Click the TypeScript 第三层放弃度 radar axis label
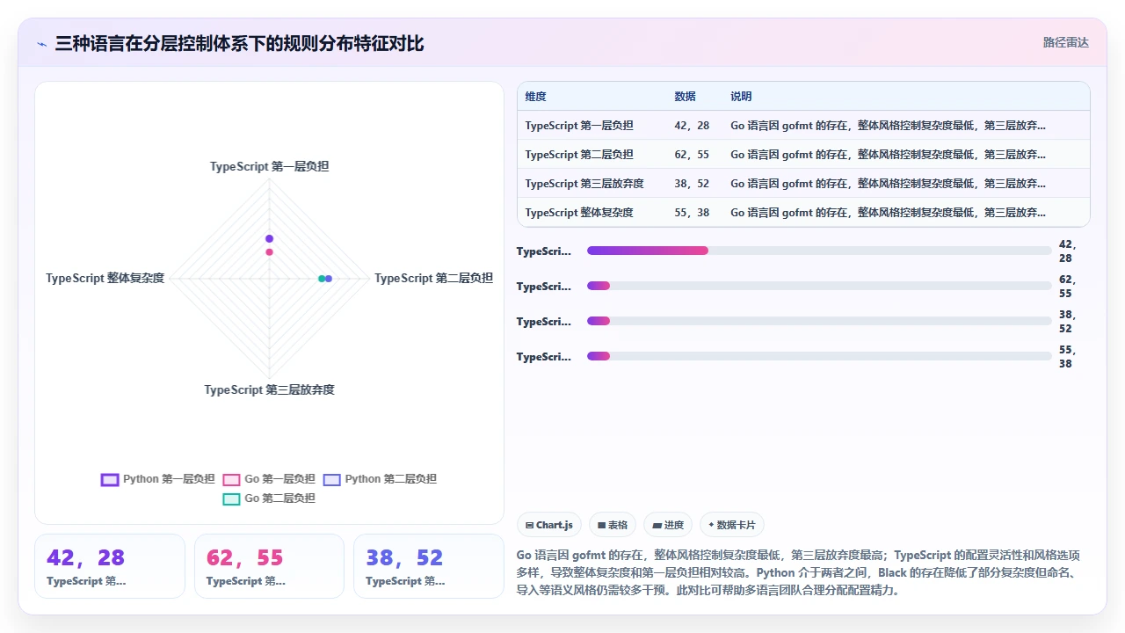This screenshot has height=633, width=1125. pos(270,389)
